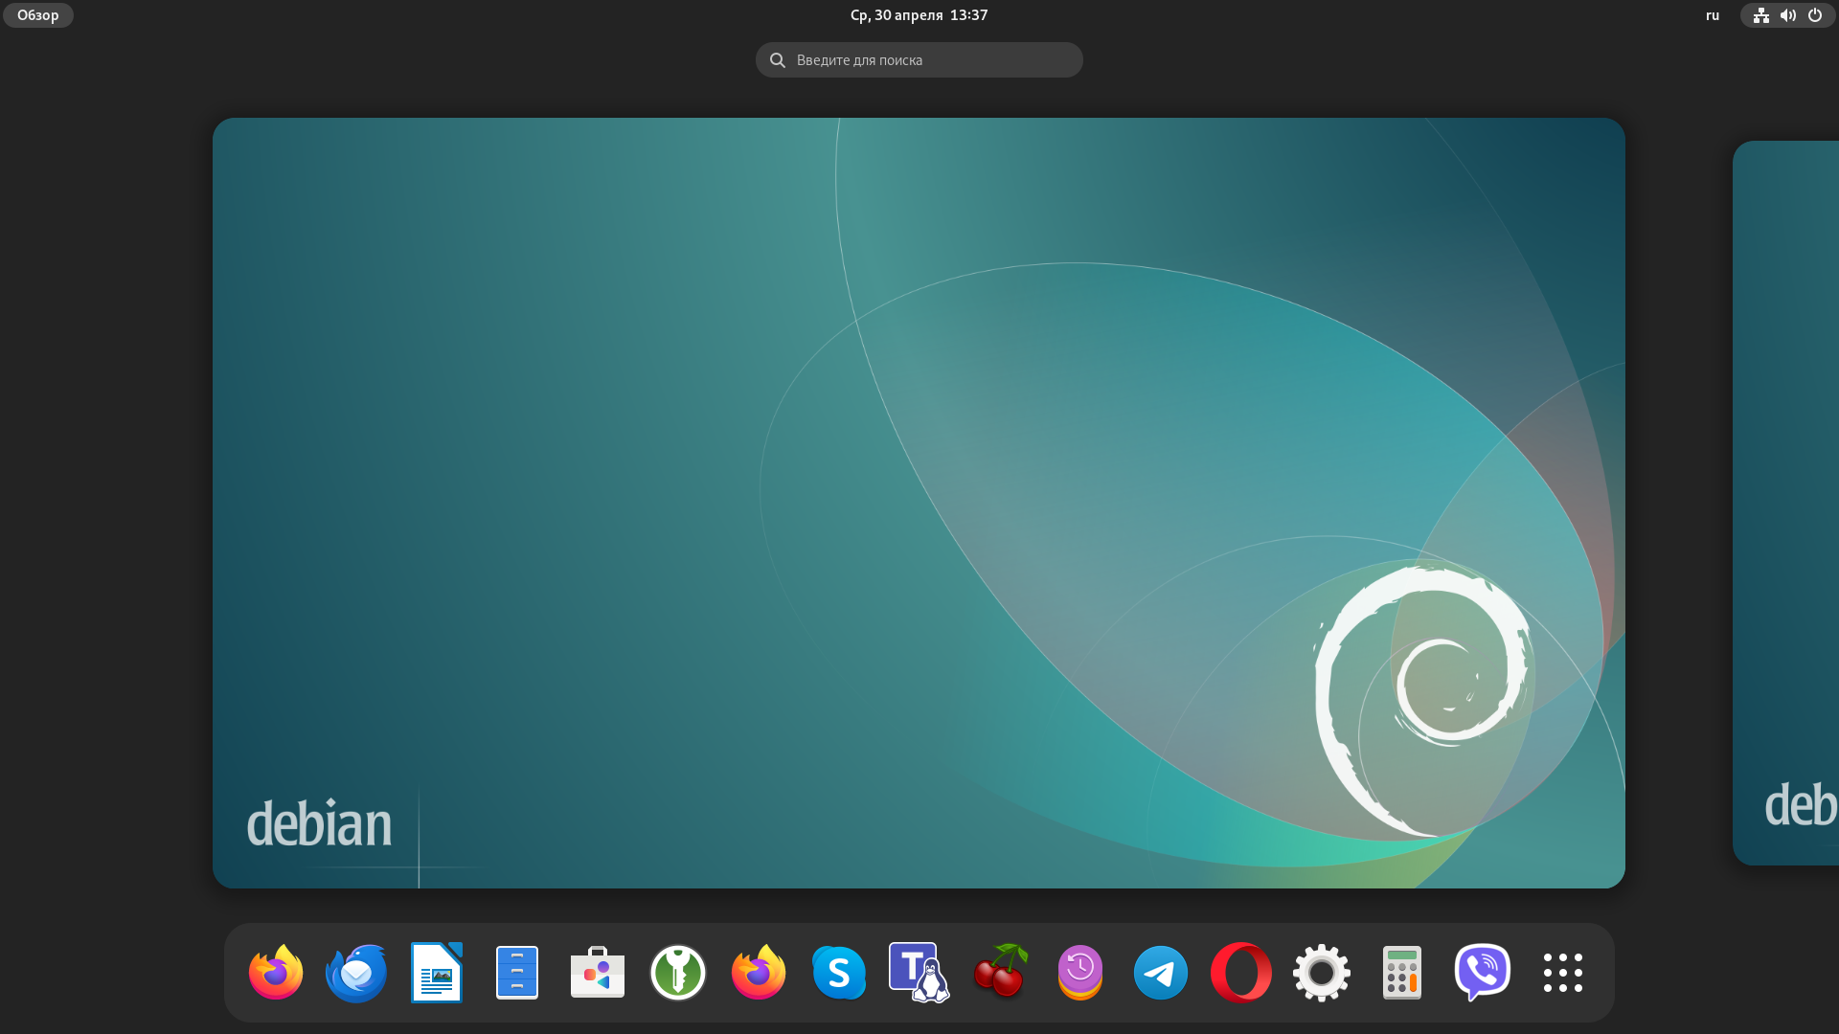Open the Files manager cabinet icon

(x=517, y=972)
